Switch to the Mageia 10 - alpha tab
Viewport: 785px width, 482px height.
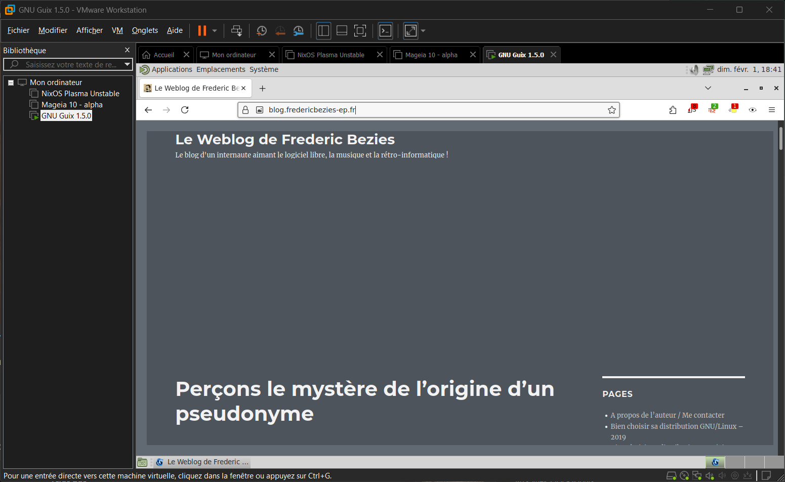431,55
